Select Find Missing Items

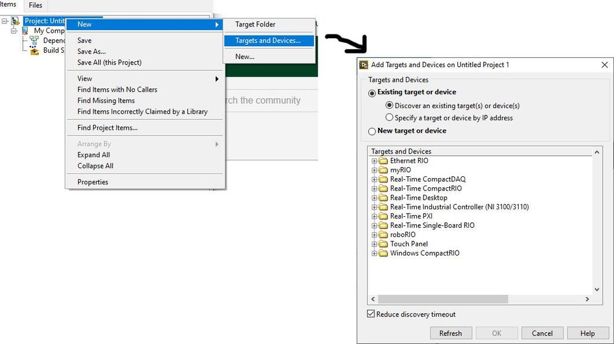click(145, 101)
